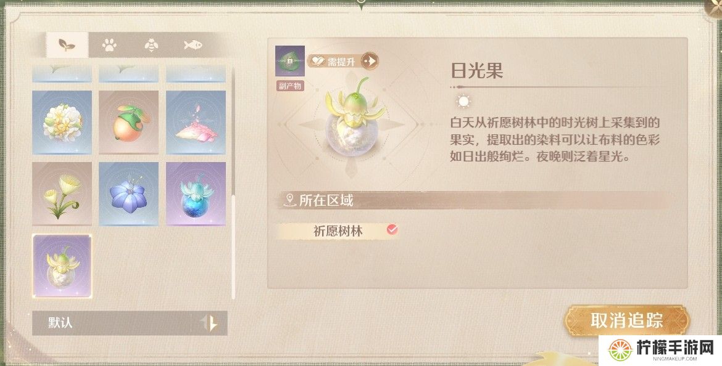Select the fish category tab icon
722x366 pixels.
[x=193, y=44]
